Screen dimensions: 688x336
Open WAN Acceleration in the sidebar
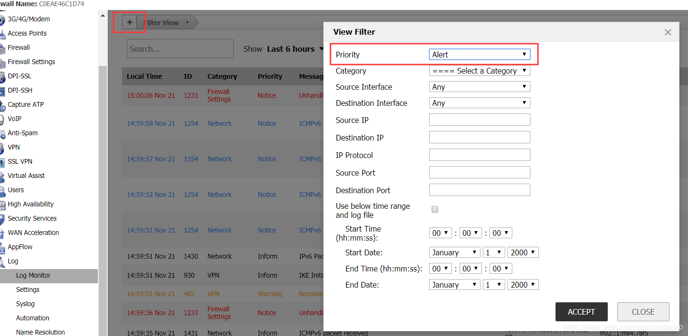(33, 233)
